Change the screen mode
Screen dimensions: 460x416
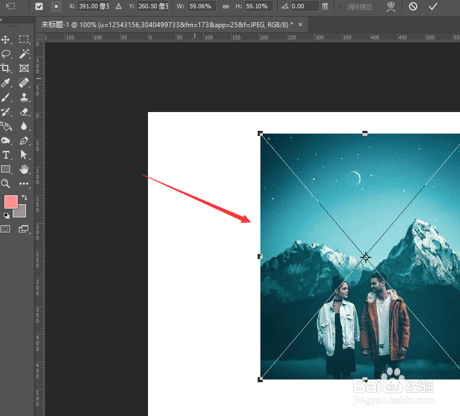[x=24, y=229]
